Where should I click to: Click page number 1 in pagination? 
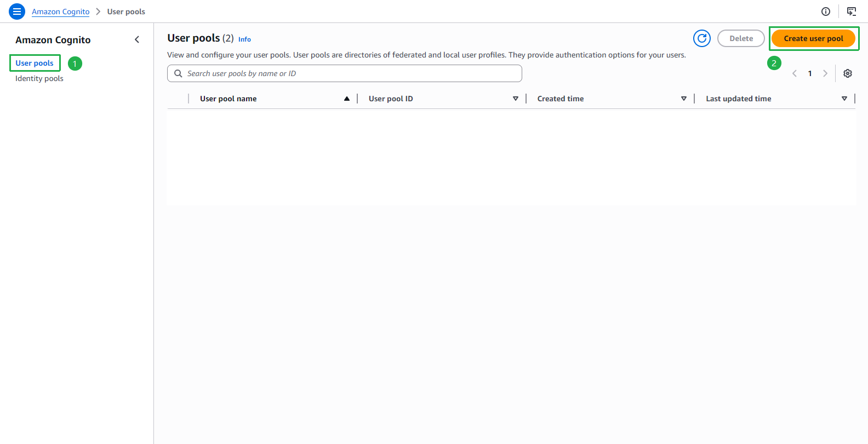[x=810, y=73]
